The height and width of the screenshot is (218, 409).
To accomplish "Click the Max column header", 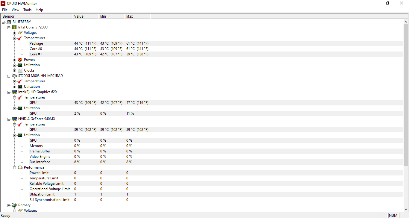I will click(137, 16).
